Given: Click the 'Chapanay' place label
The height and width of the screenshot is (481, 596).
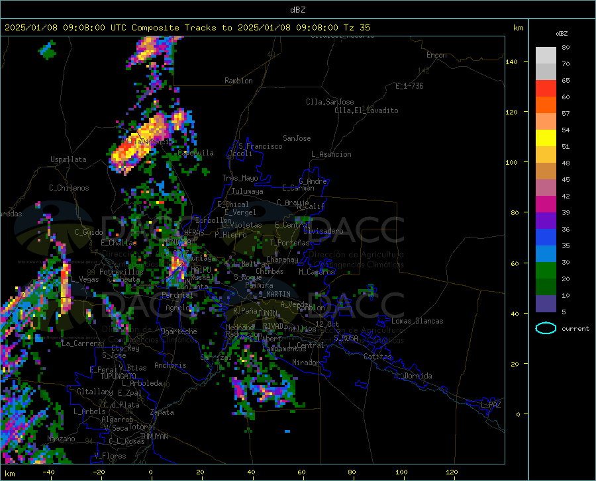Looking at the screenshot, I should [282, 259].
